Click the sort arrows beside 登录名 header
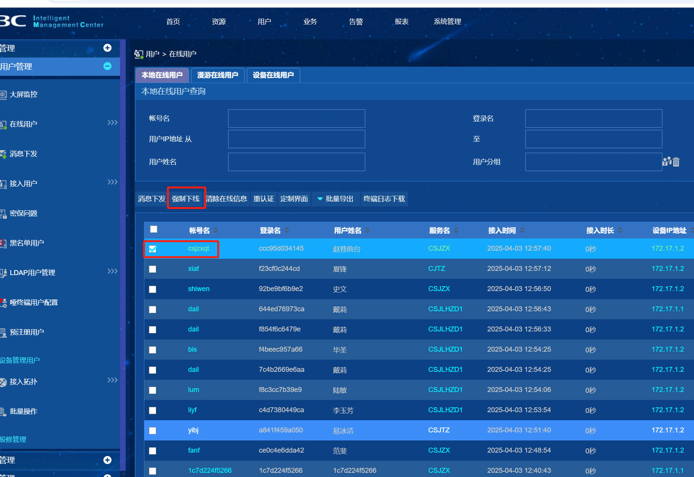This screenshot has width=694, height=477. point(287,230)
